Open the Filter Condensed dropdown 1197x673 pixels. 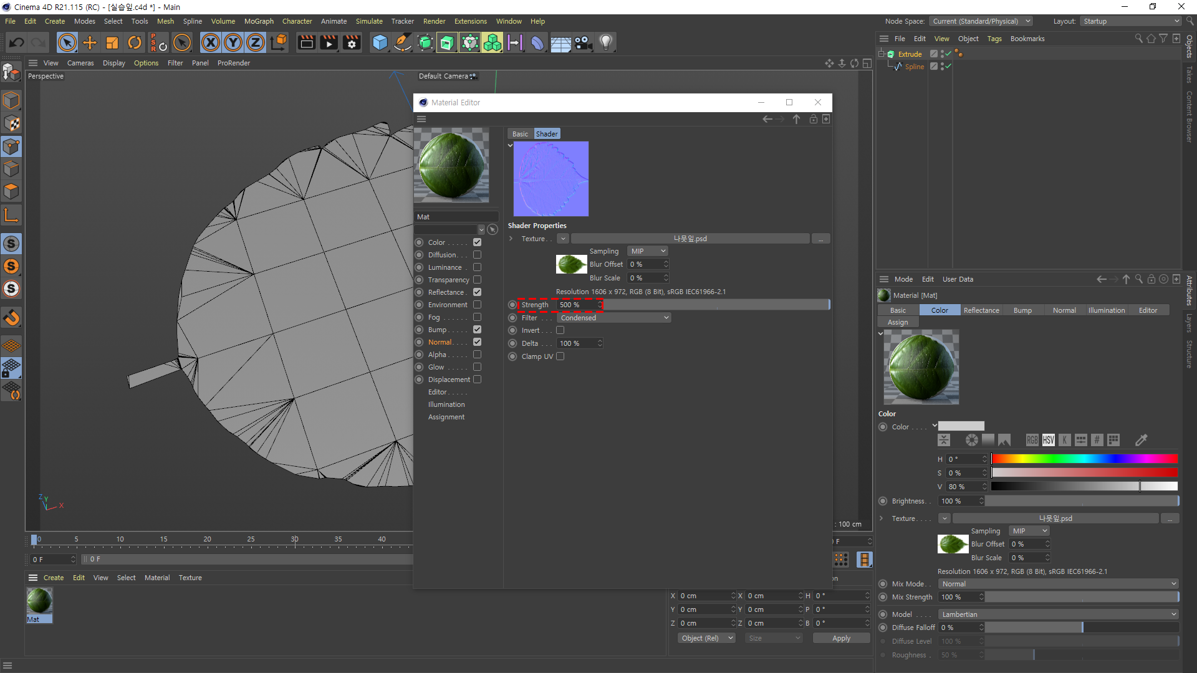613,318
